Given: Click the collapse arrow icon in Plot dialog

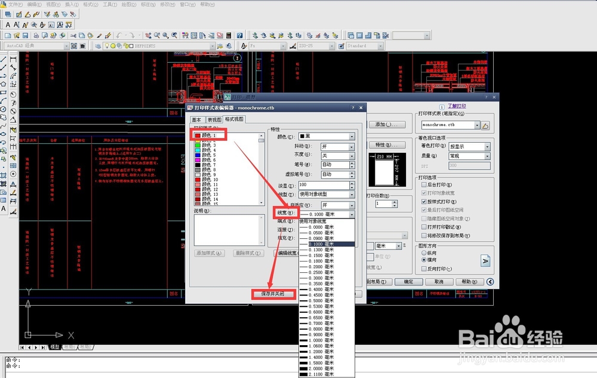Looking at the screenshot, I should (490, 282).
